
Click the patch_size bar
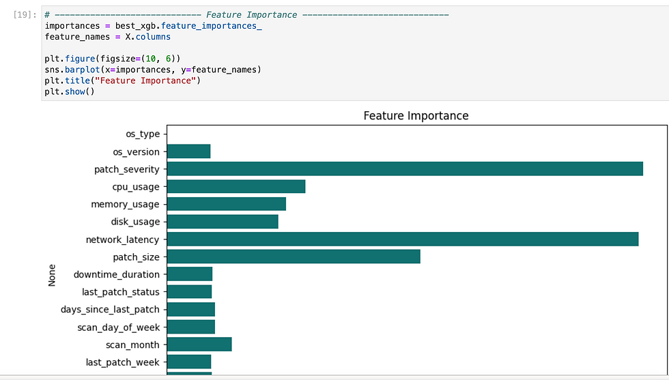[x=294, y=257]
